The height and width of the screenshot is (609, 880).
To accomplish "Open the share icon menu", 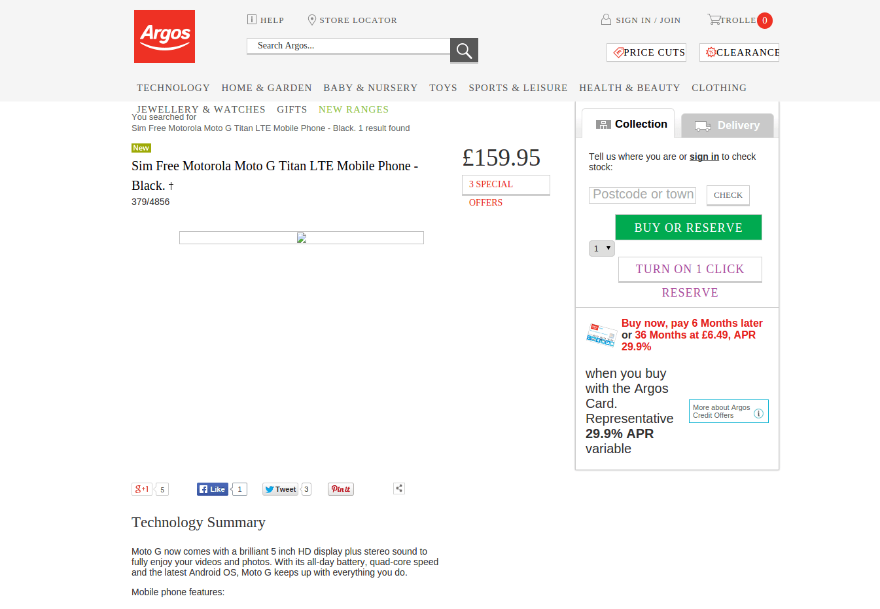I will [x=399, y=489].
